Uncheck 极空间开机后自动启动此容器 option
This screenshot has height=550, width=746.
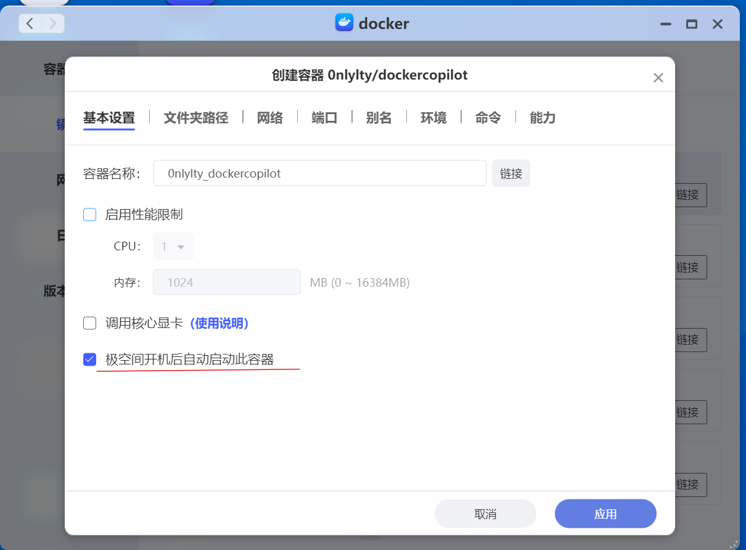click(90, 359)
